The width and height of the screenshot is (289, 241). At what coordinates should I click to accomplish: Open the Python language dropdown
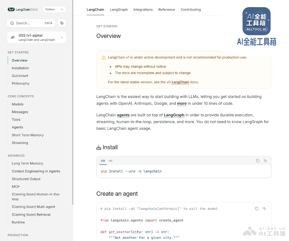click(x=54, y=9)
